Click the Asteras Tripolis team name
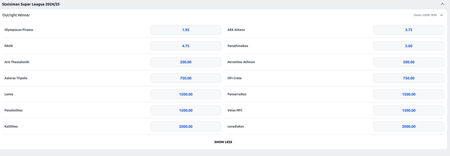450x156 pixels. point(16,78)
